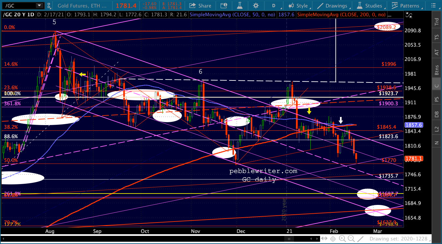Toggle the Btns sidebar panel
Screen dimensions: 442x244
(x=436, y=70)
